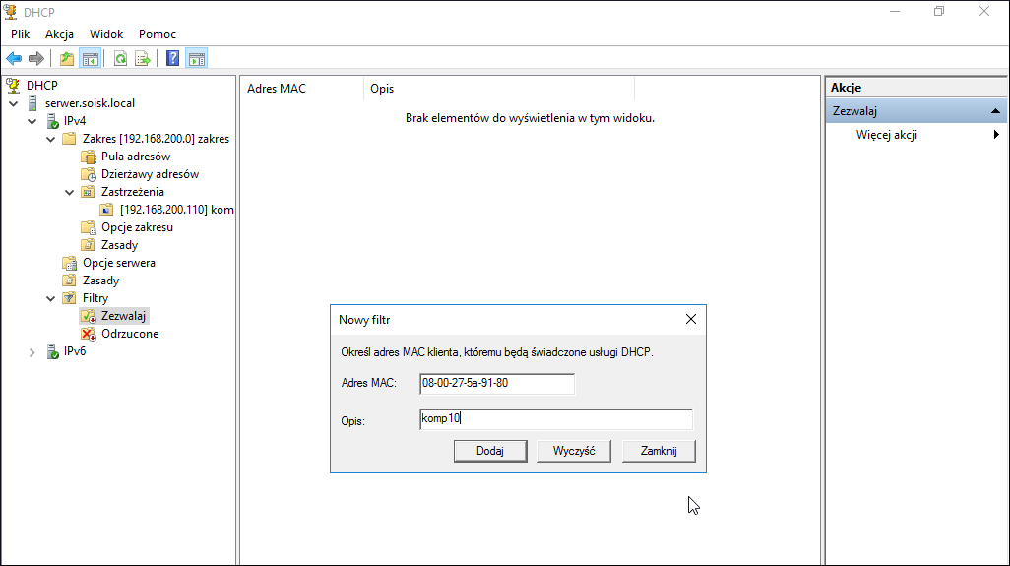The image size is (1010, 566).
Task: Click the Up one level folder icon
Action: point(66,59)
